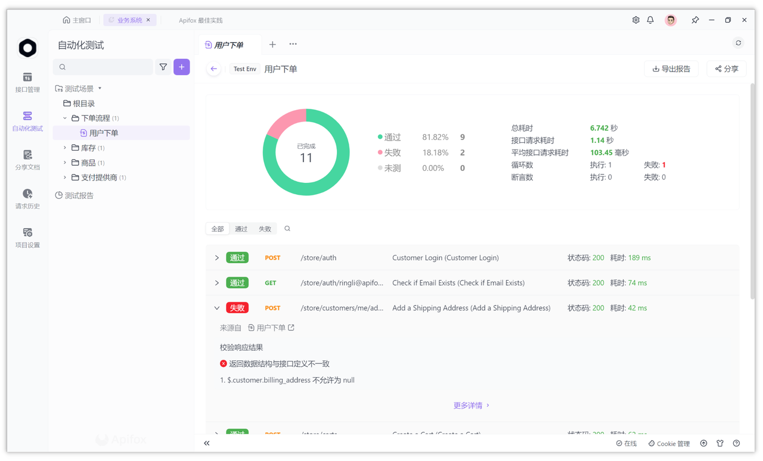The height and width of the screenshot is (461, 763).
Task: Expand the /store/auth POST result row
Action: coord(217,258)
